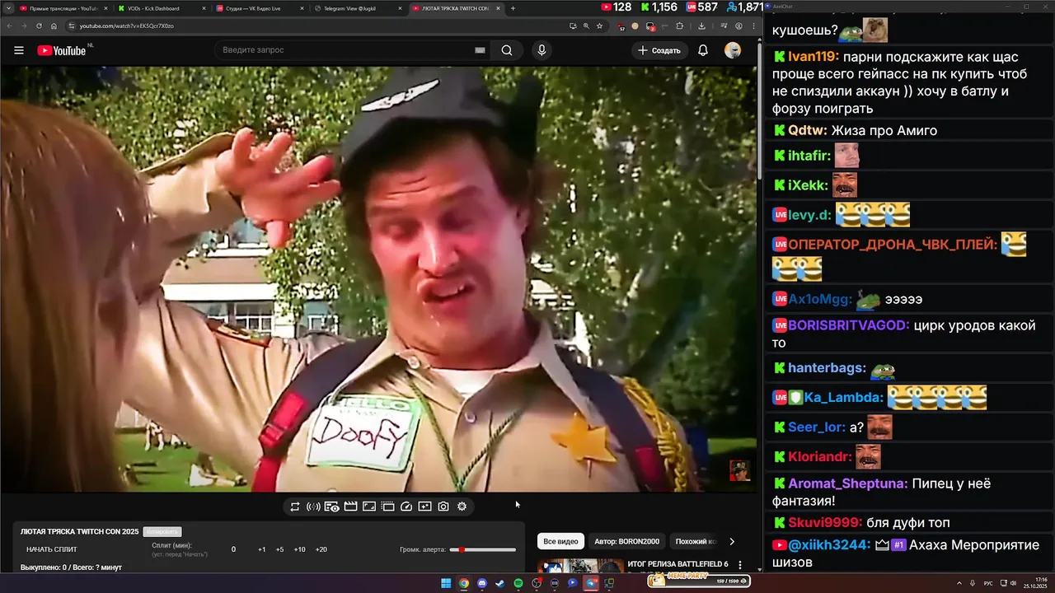1055x593 pixels.
Task: Add +1 minute to split
Action: coord(261,549)
